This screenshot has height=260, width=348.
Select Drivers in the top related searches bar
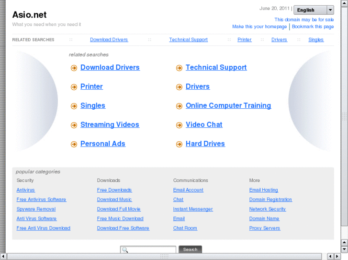click(x=279, y=40)
